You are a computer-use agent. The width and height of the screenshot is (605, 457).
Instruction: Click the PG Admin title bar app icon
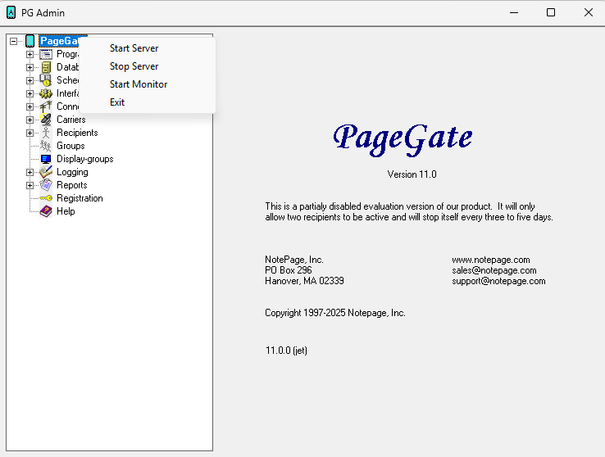click(11, 13)
